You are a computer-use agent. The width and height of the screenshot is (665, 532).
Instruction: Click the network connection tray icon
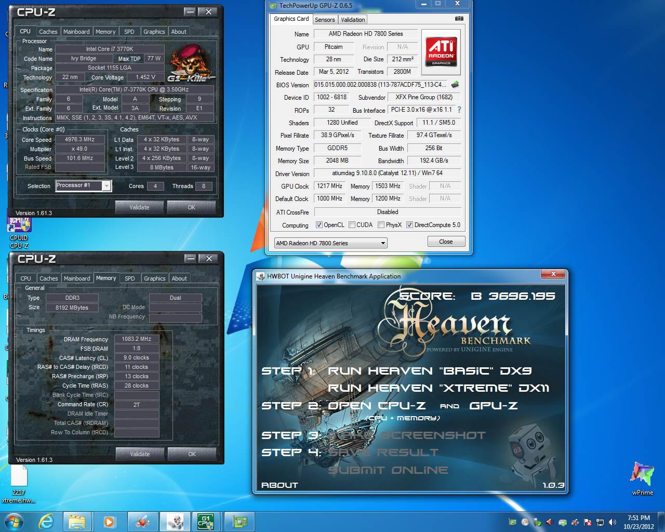click(x=600, y=522)
